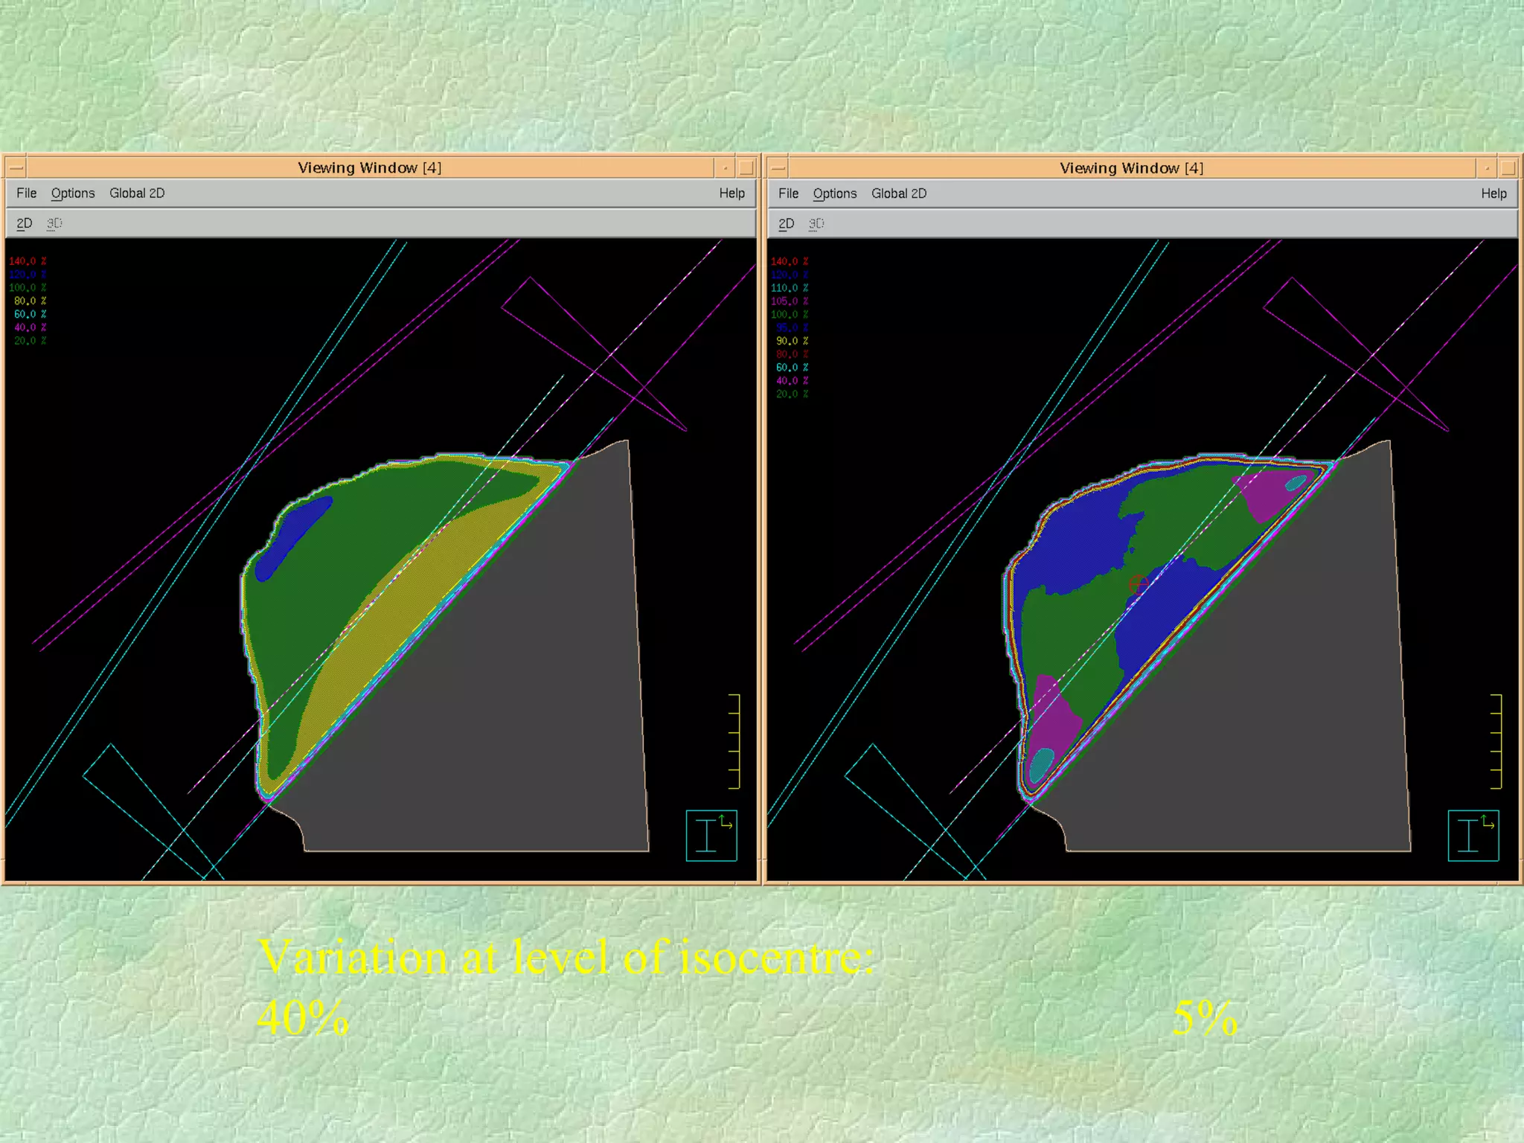The height and width of the screenshot is (1143, 1524).
Task: Open Options menu in left Viewing Window
Action: [73, 193]
